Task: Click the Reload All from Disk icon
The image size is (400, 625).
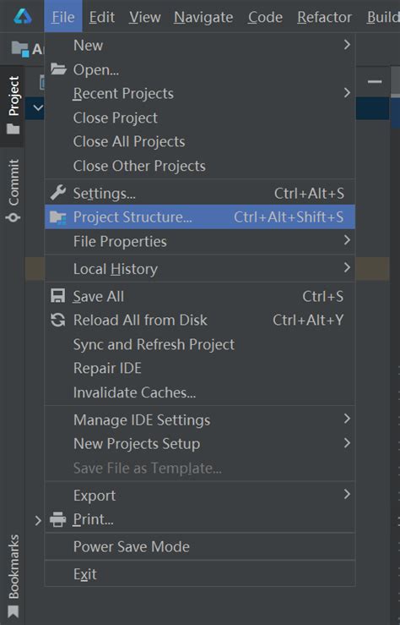Action: click(x=58, y=320)
